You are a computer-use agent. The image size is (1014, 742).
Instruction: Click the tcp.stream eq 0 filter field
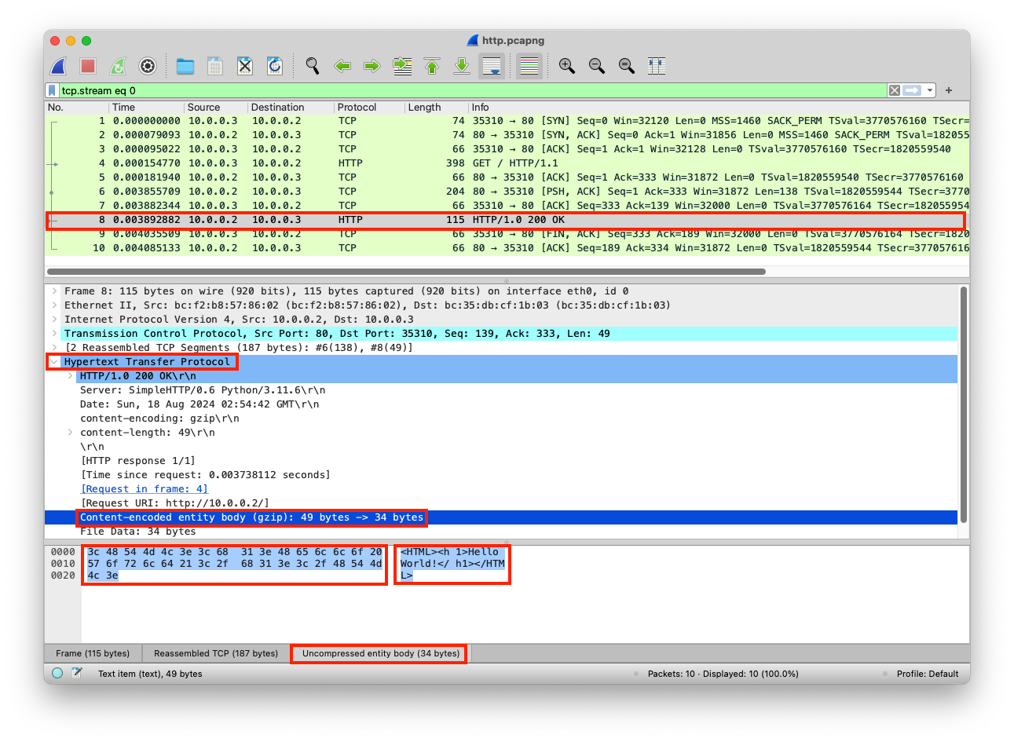coord(471,90)
